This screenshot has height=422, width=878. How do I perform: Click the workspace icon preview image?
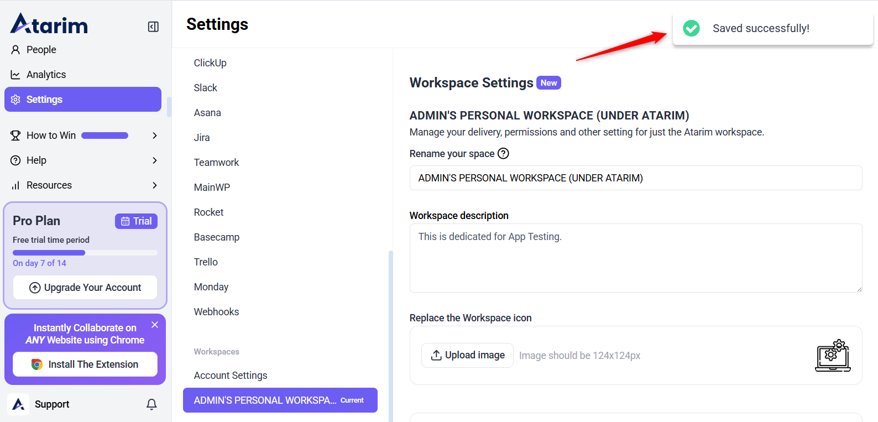click(833, 356)
